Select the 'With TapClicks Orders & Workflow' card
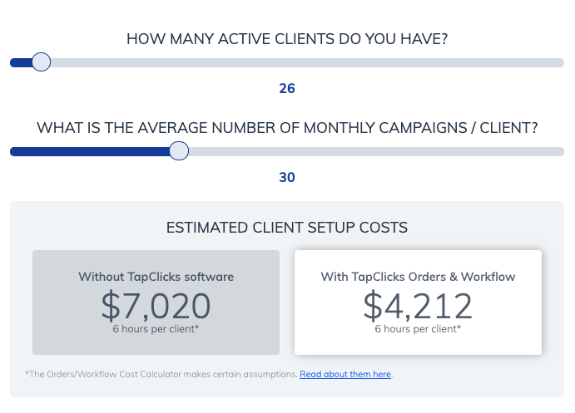Viewport: 575px width, 413px height. pos(418,302)
